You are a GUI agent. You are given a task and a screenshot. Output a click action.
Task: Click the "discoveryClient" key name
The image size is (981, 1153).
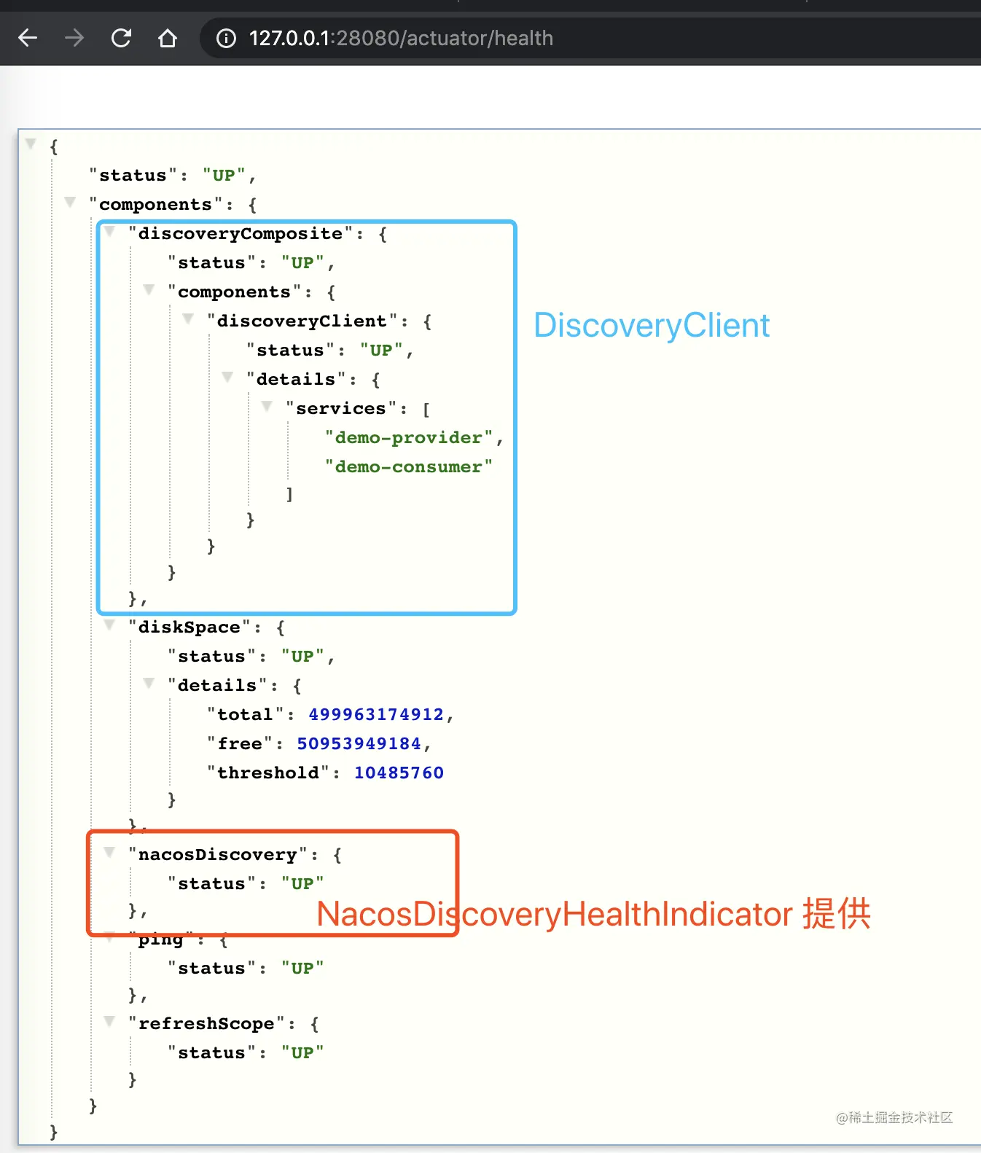[x=302, y=321]
